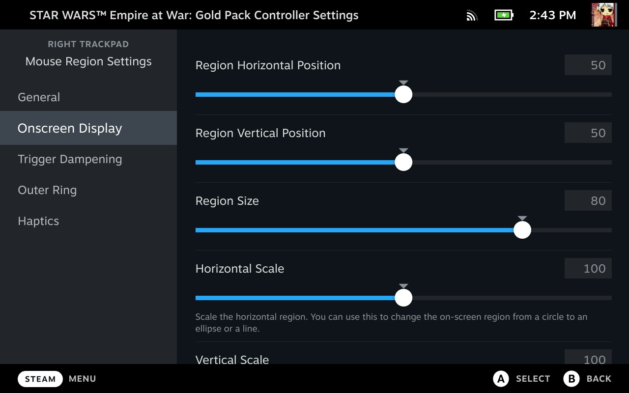The height and width of the screenshot is (393, 629).
Task: Click the battery charging indicator icon
Action: click(x=503, y=15)
